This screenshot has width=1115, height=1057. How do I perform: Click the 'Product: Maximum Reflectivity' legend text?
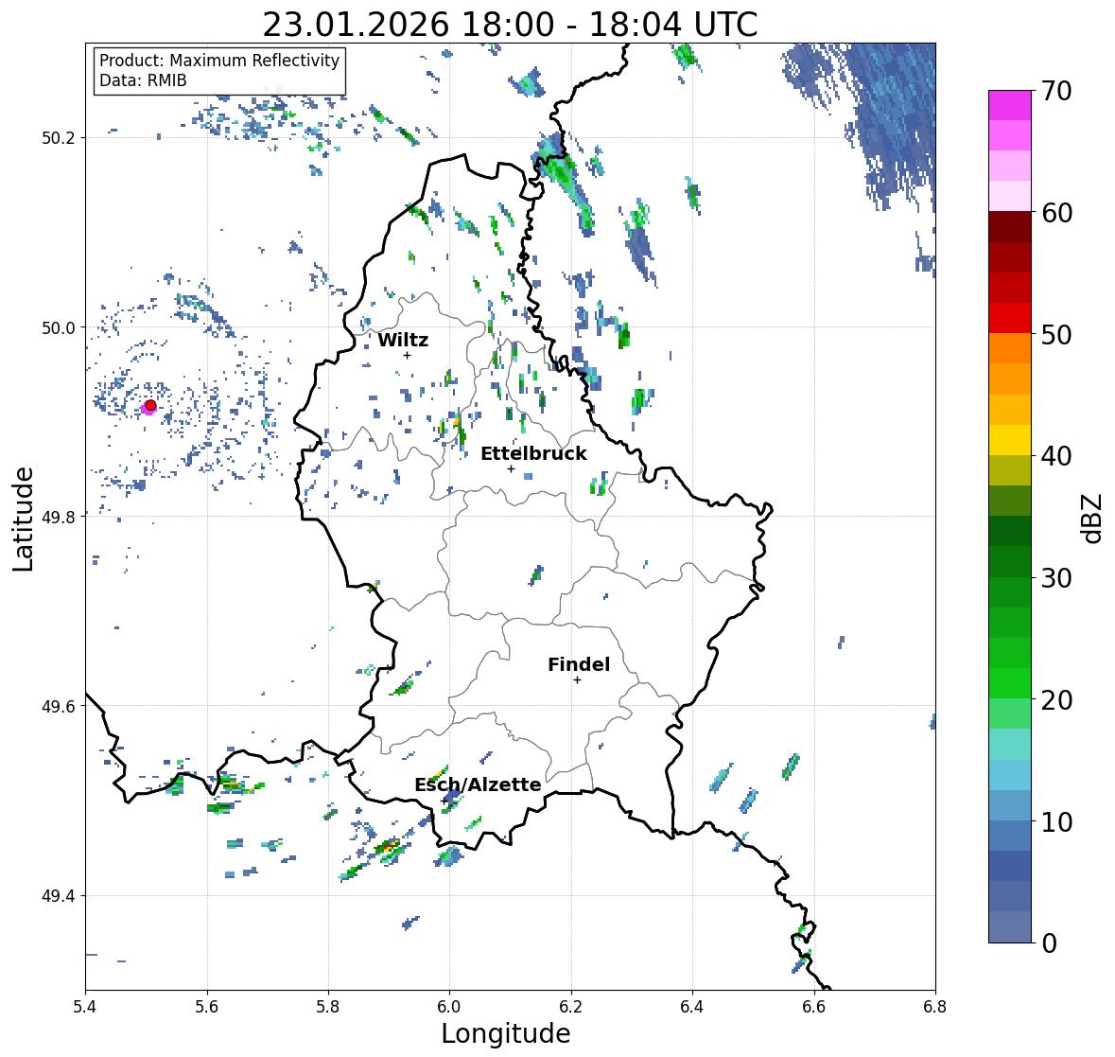(x=219, y=61)
